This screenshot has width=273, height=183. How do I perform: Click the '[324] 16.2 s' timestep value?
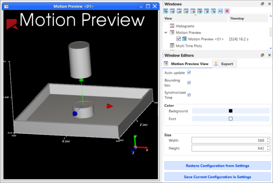(x=238, y=39)
